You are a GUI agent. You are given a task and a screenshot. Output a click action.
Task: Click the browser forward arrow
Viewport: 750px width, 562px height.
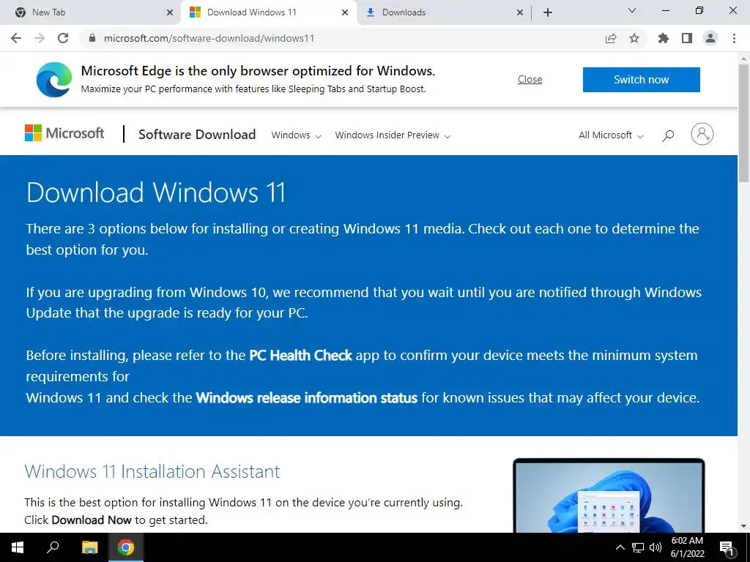(x=40, y=38)
